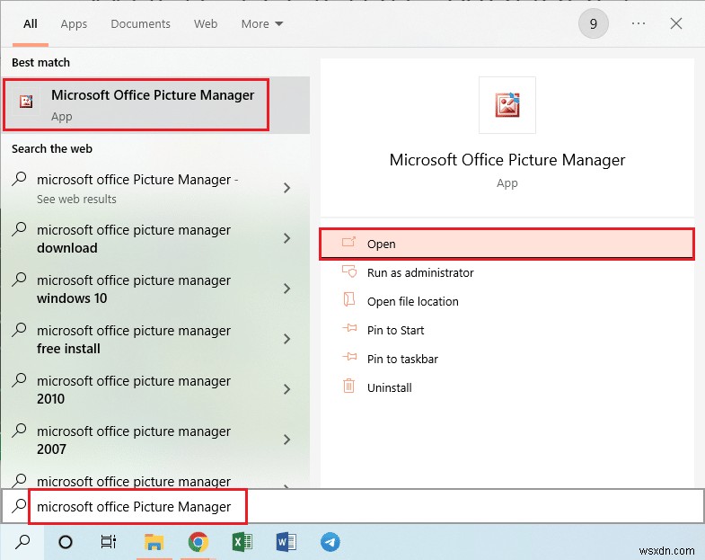Select Run as administrator
Viewport: 705px width, 560px height.
[419, 272]
